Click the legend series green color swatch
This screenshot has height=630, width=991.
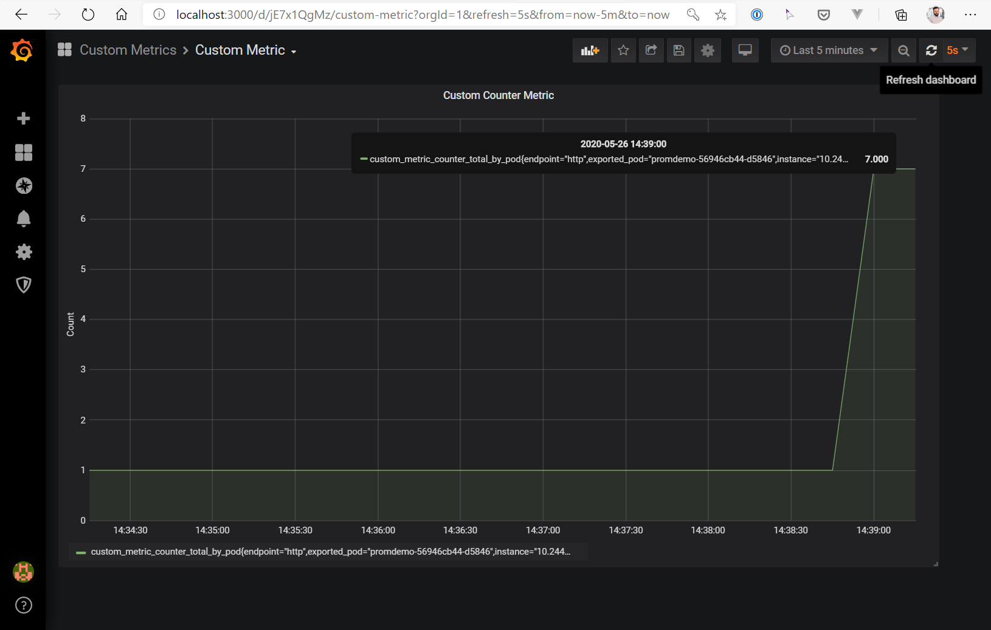click(x=81, y=552)
